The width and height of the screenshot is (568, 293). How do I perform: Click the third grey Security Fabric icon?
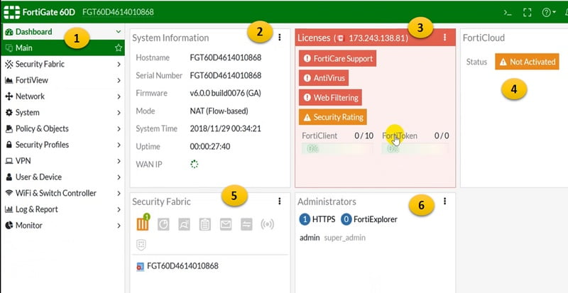click(184, 225)
